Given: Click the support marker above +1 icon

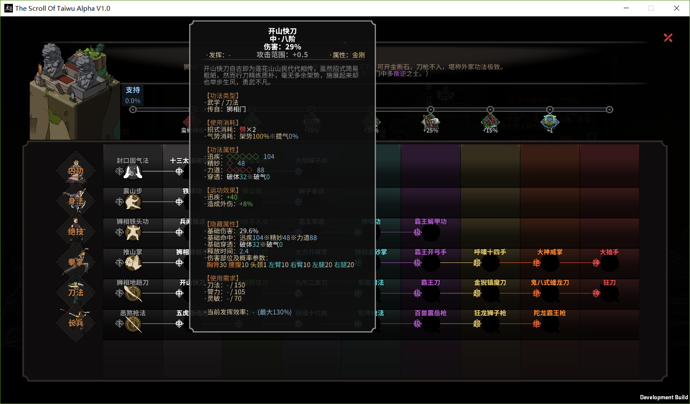Looking at the screenshot, I should click(550, 110).
